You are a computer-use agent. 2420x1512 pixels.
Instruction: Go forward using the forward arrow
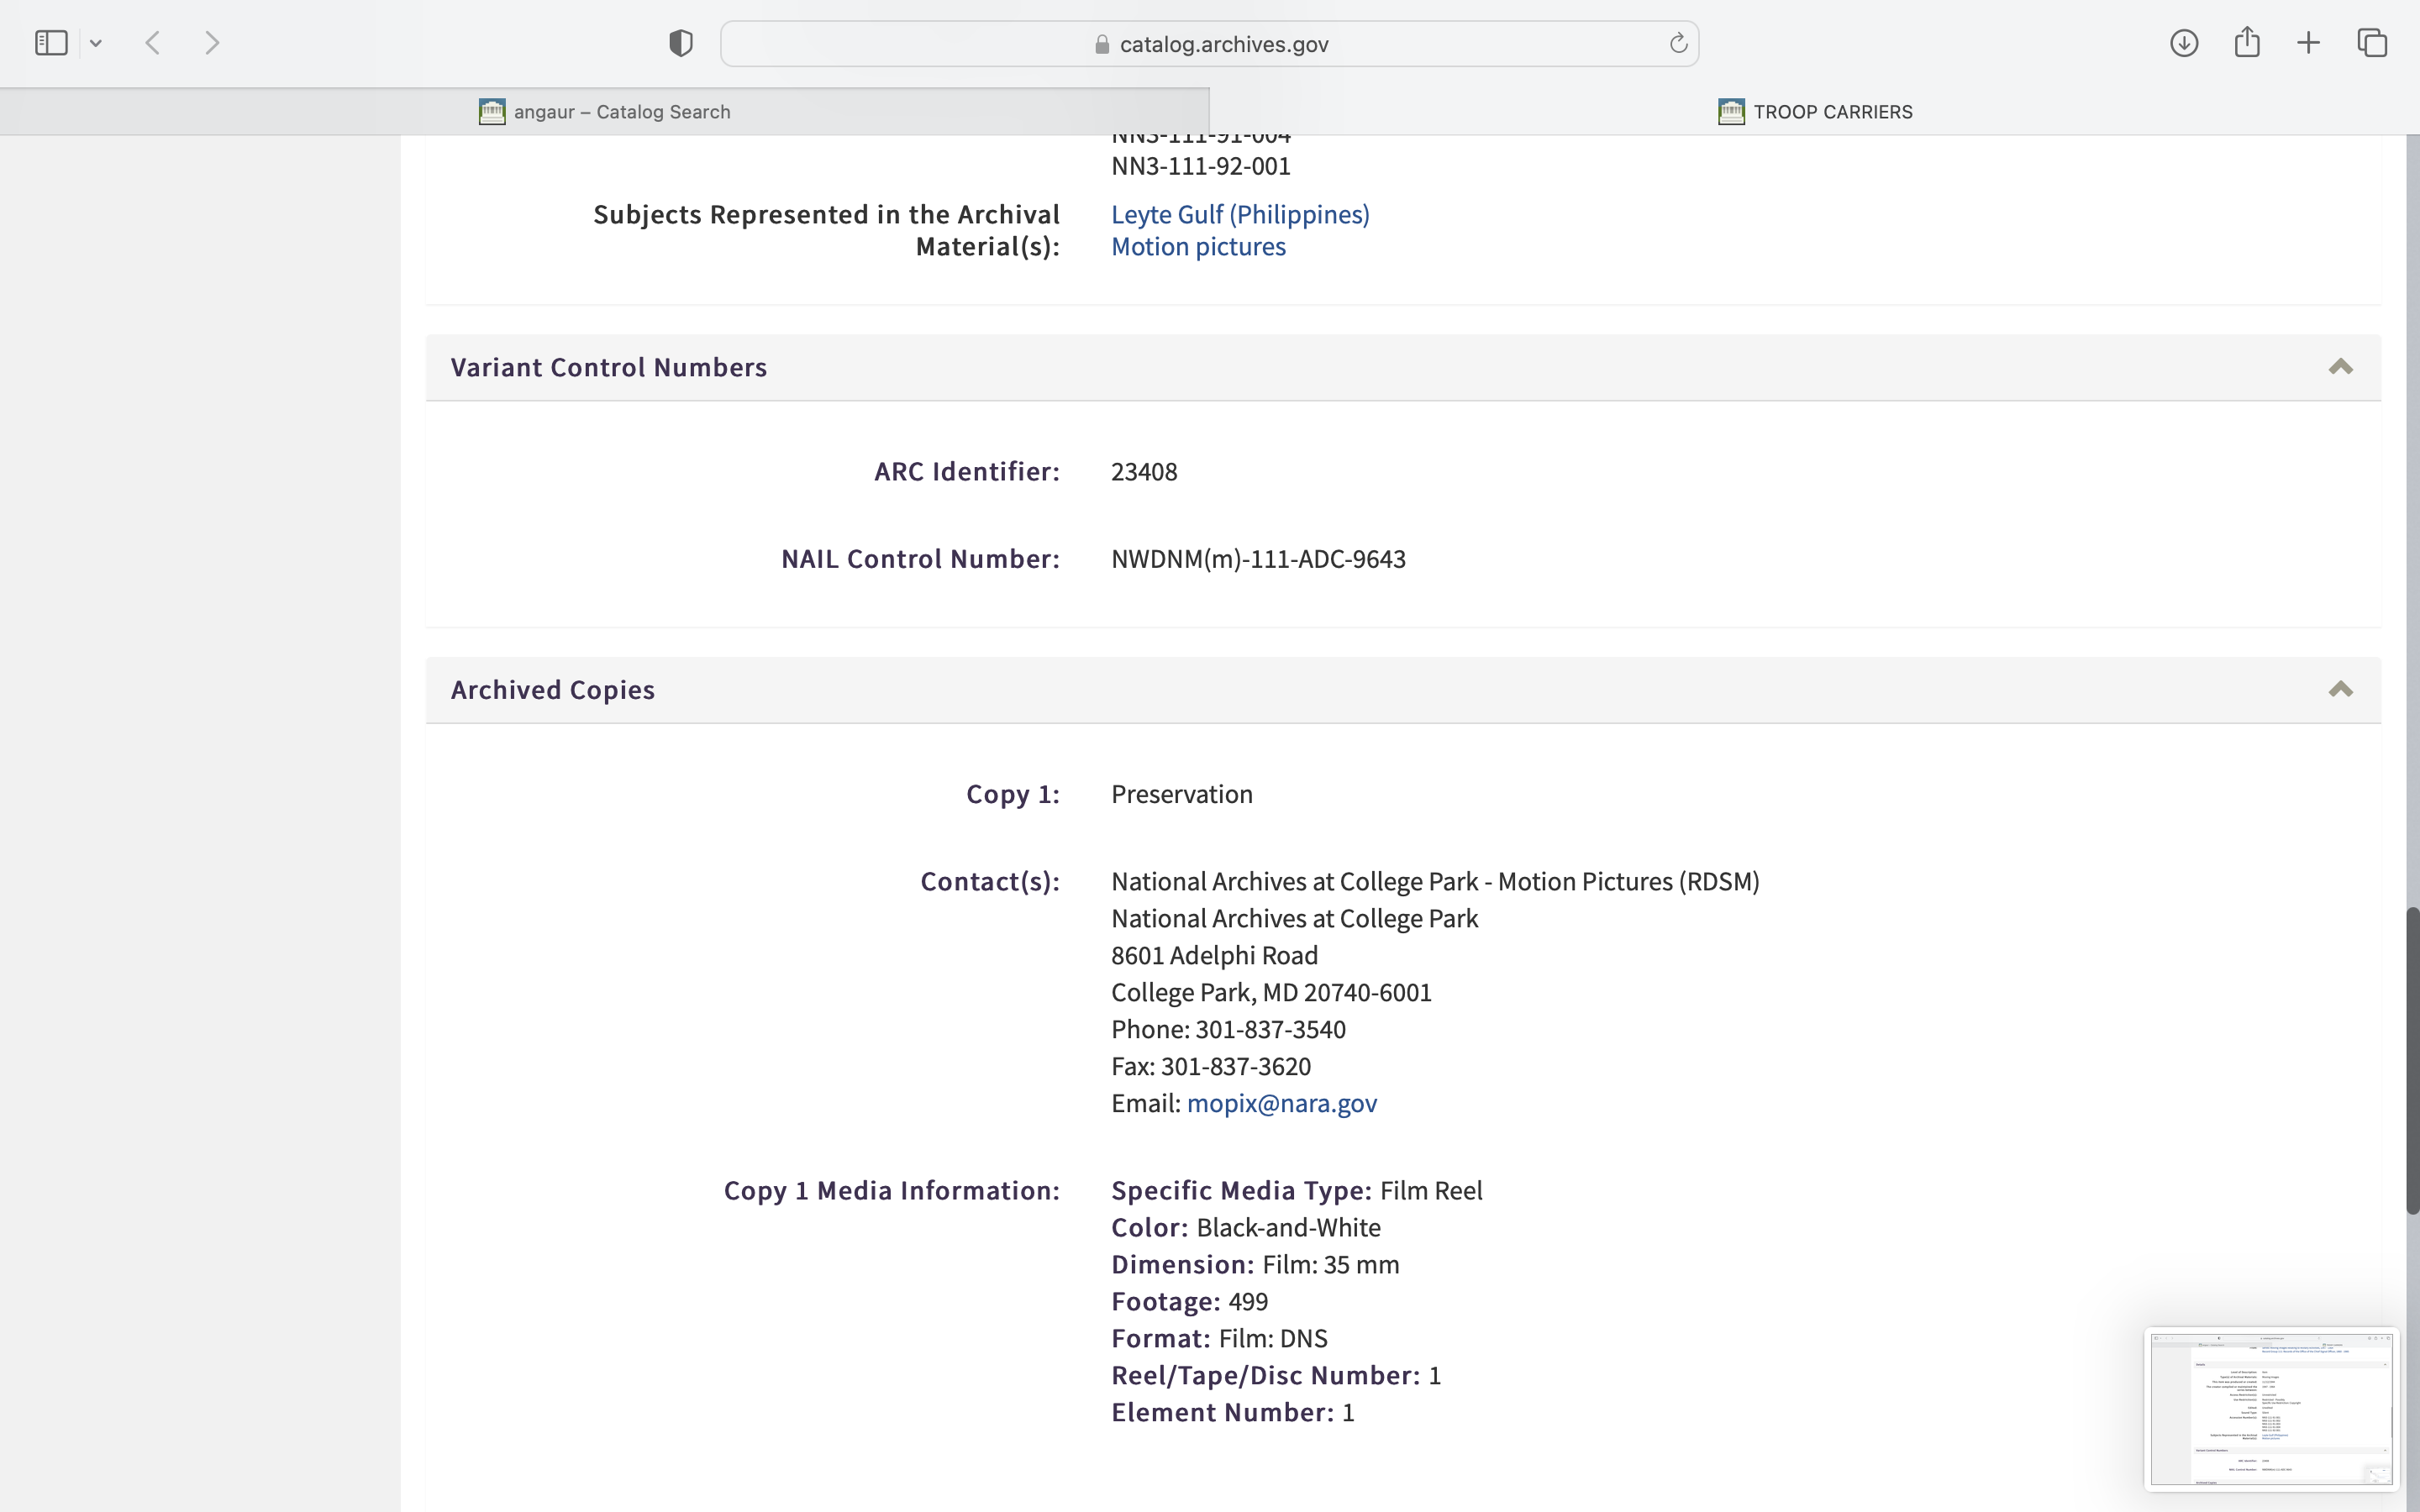212,43
